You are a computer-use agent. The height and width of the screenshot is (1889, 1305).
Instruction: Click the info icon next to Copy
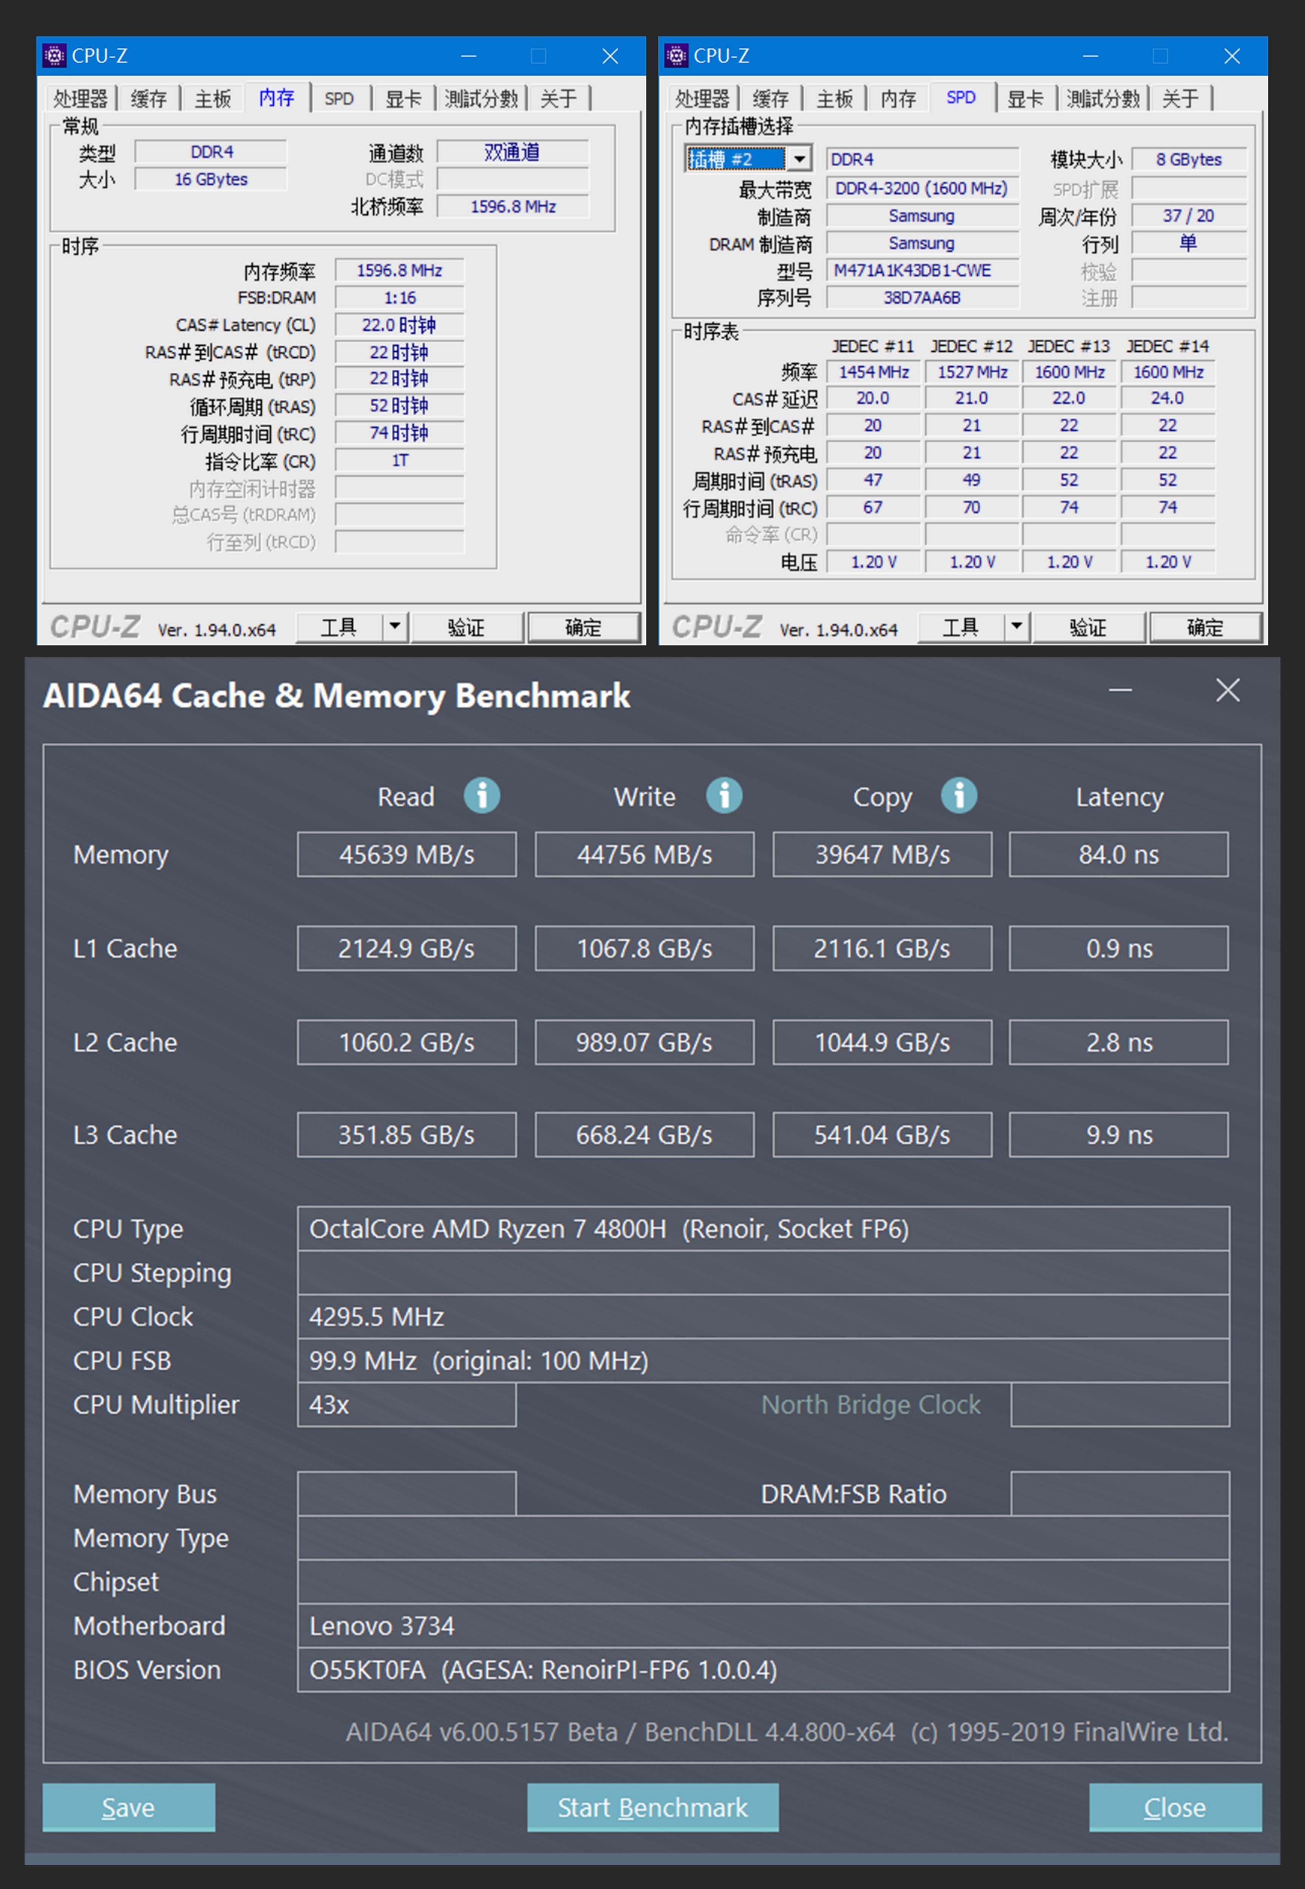959,796
